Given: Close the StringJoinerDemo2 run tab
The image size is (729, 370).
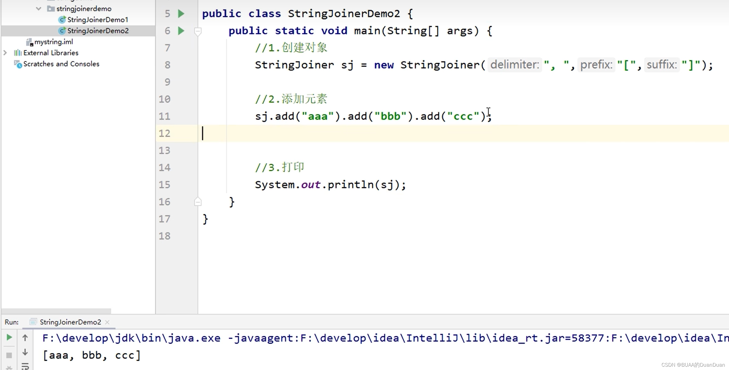Looking at the screenshot, I should 107,322.
